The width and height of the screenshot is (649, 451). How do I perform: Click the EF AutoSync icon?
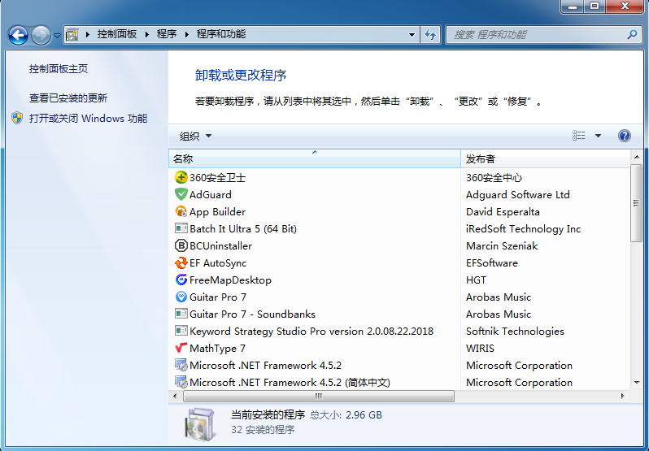click(181, 263)
